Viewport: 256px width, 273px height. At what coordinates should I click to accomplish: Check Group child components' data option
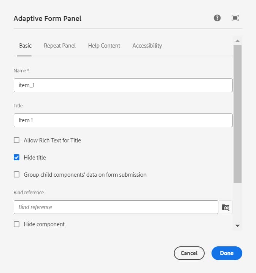pos(17,174)
